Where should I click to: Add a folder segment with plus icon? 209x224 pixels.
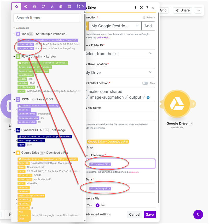[148, 98]
